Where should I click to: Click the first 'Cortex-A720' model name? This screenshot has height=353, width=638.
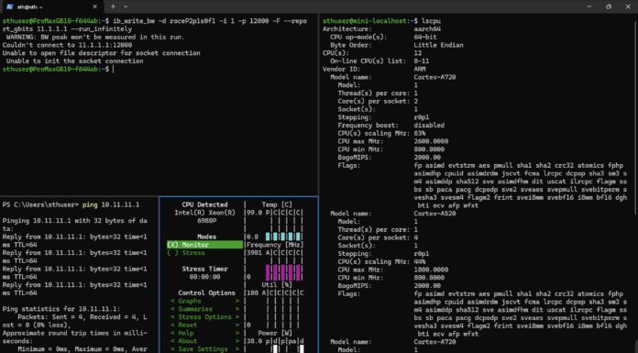435,77
